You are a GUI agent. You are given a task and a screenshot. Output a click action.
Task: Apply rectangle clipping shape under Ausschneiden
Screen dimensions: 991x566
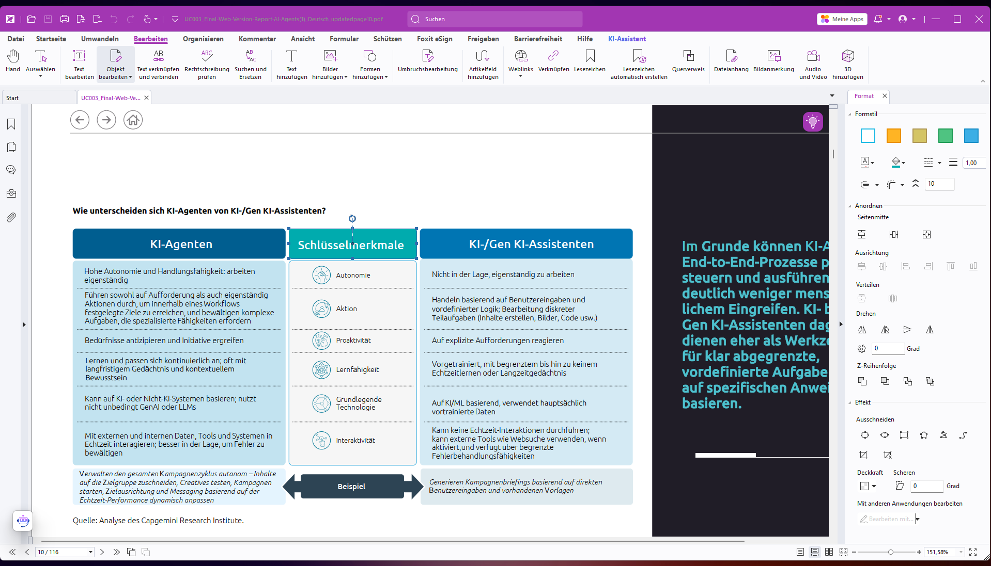pos(904,435)
